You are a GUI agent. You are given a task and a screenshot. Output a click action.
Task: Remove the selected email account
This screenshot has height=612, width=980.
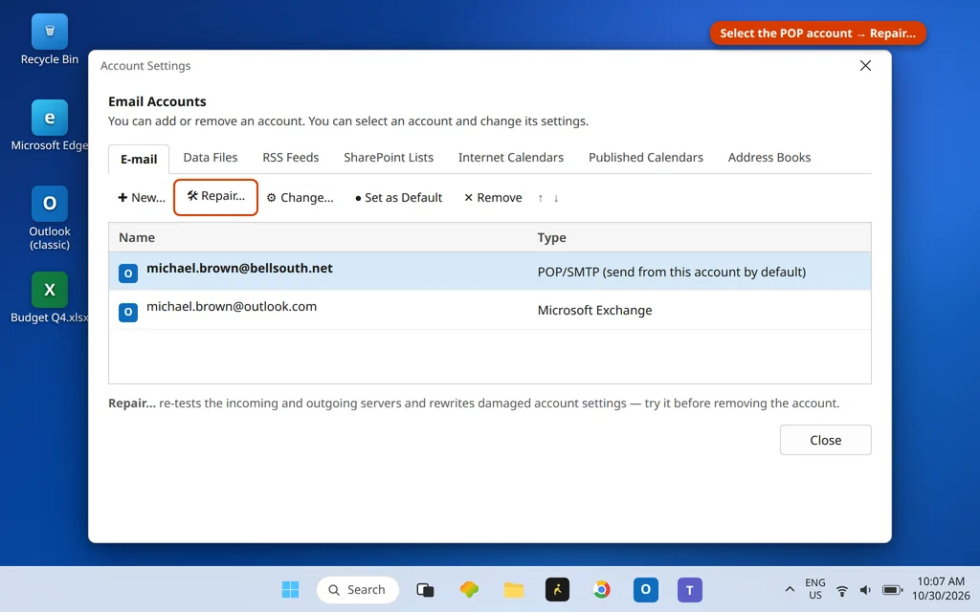tap(493, 197)
